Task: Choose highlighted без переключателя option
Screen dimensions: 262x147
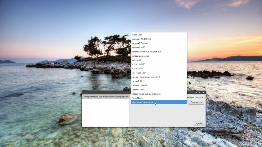Action: tap(143, 102)
